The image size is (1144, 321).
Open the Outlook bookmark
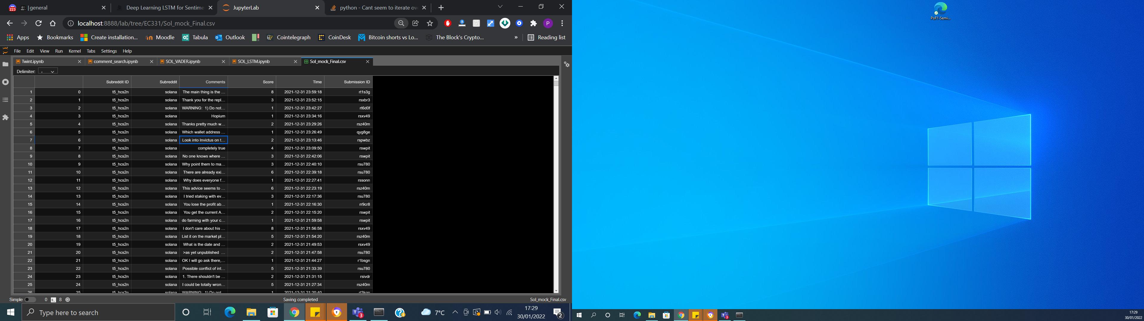point(230,38)
